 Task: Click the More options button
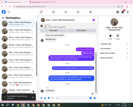click(x=81, y=30)
